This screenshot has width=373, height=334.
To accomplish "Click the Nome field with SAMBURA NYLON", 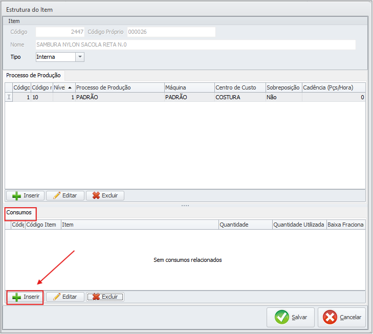I will click(195, 44).
